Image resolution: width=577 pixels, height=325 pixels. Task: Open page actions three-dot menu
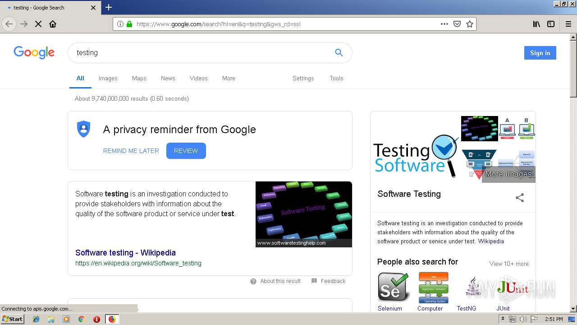444,24
